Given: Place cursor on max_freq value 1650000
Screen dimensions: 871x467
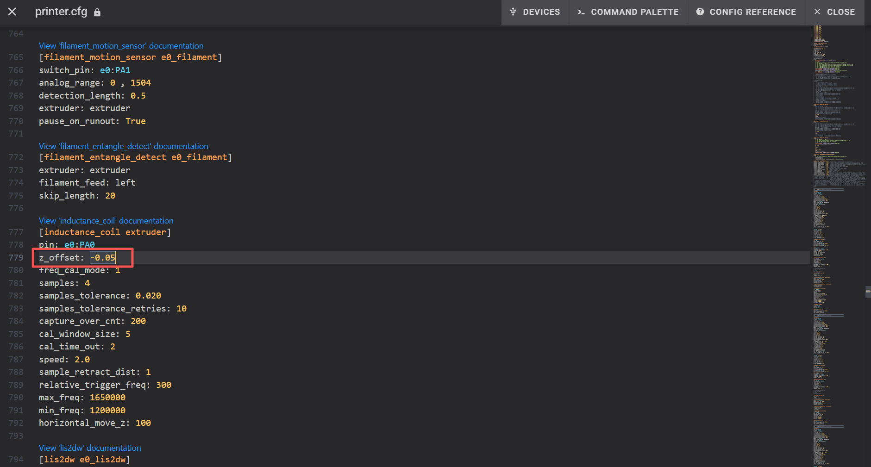Looking at the screenshot, I should point(107,398).
